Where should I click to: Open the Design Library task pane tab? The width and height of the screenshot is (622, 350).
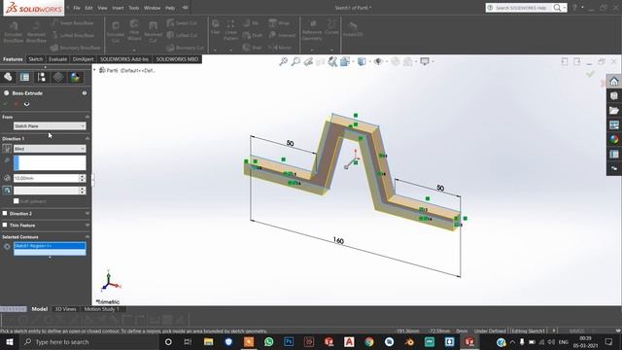pos(614,96)
